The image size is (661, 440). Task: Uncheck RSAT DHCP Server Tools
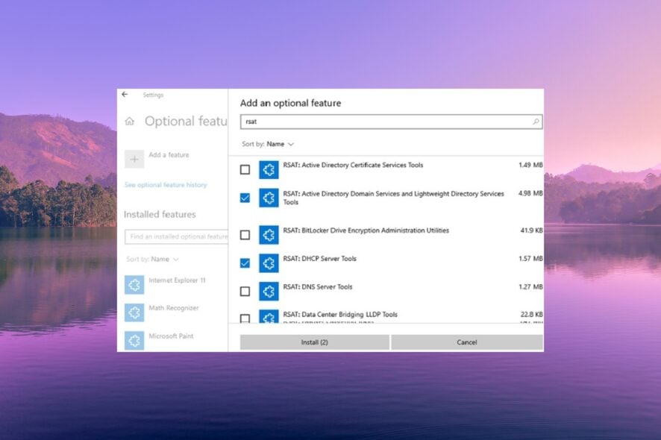point(245,263)
